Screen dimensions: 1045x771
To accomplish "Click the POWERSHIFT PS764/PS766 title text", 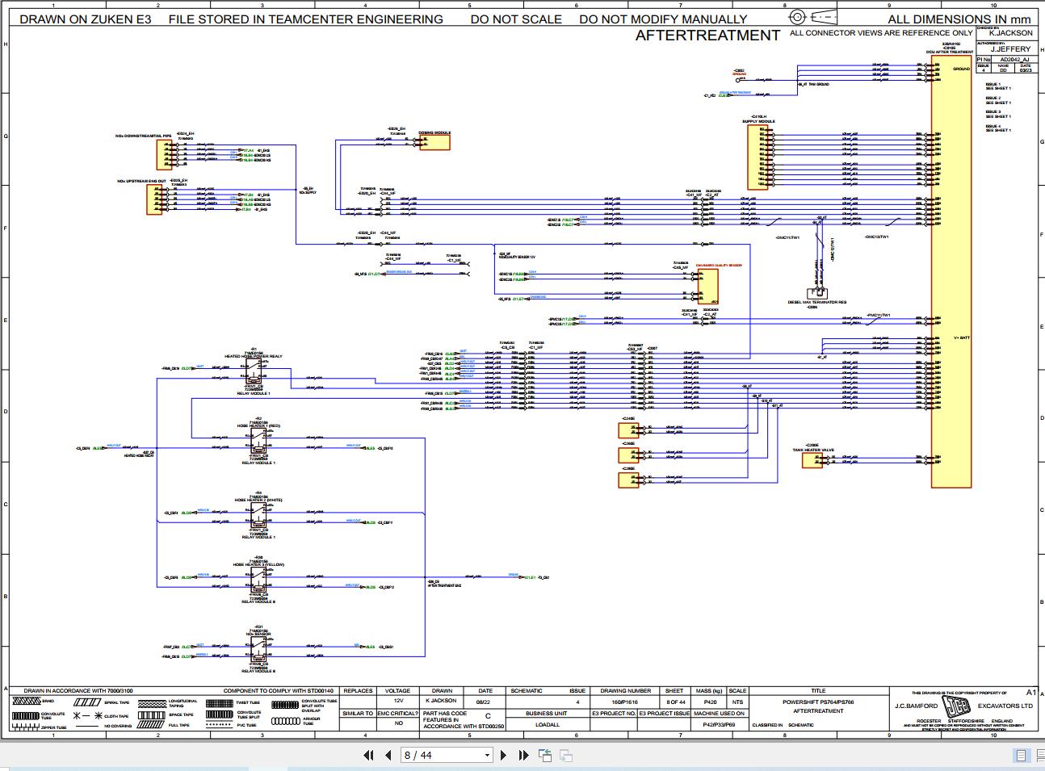I will point(818,702).
